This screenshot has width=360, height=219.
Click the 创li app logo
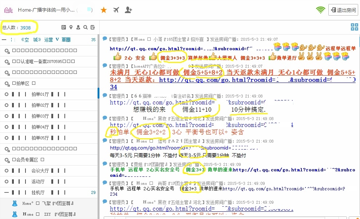coord(8,10)
